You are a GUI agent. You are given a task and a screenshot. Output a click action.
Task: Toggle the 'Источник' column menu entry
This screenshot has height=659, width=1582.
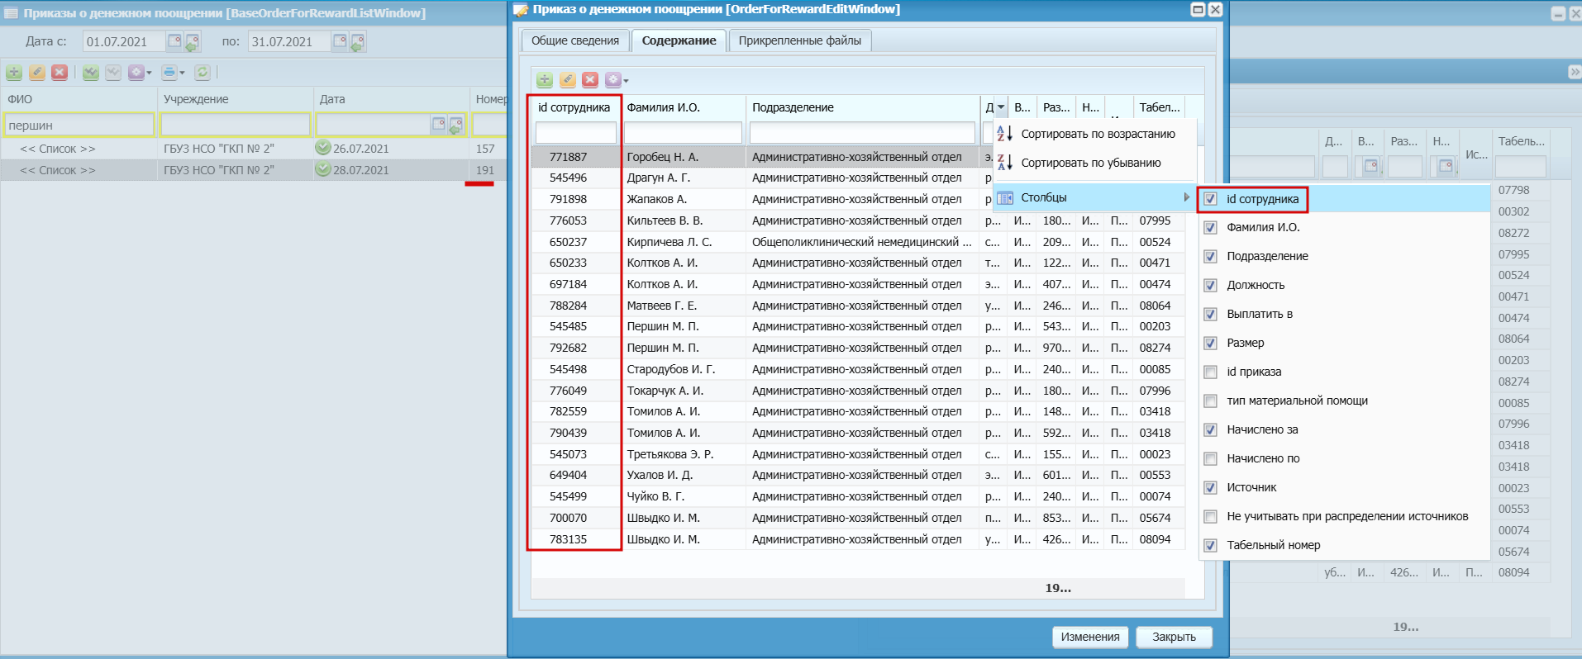[1344, 487]
